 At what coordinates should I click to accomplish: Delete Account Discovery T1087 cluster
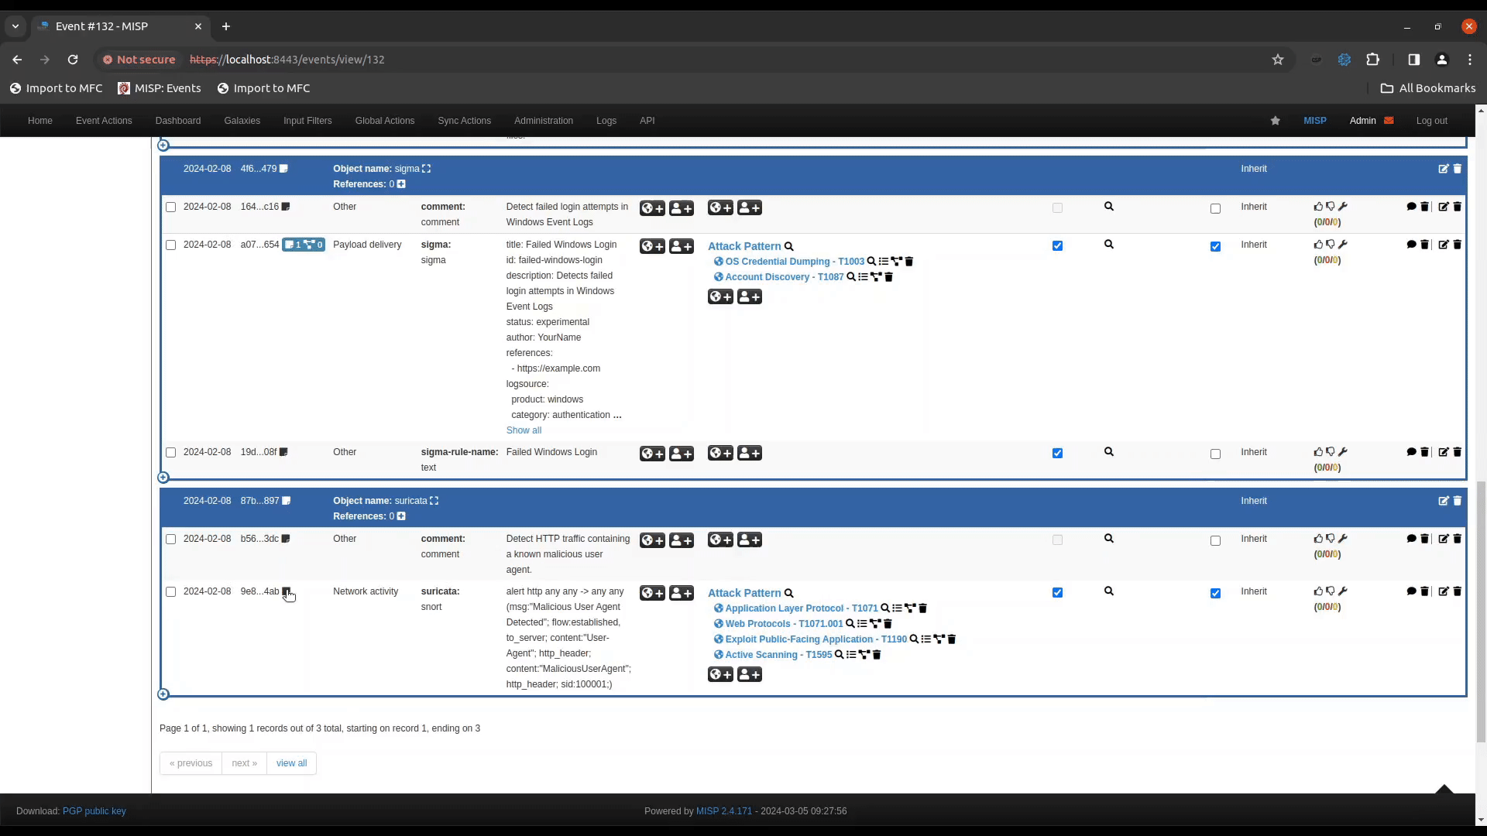coord(889,277)
